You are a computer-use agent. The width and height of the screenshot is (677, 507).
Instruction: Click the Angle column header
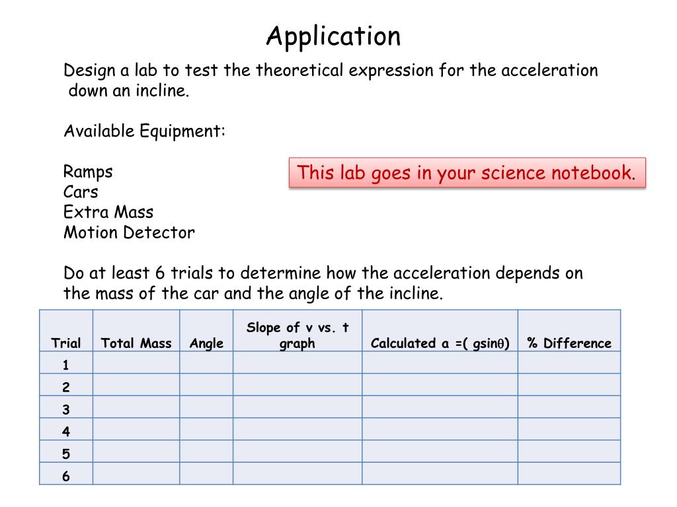tap(206, 343)
